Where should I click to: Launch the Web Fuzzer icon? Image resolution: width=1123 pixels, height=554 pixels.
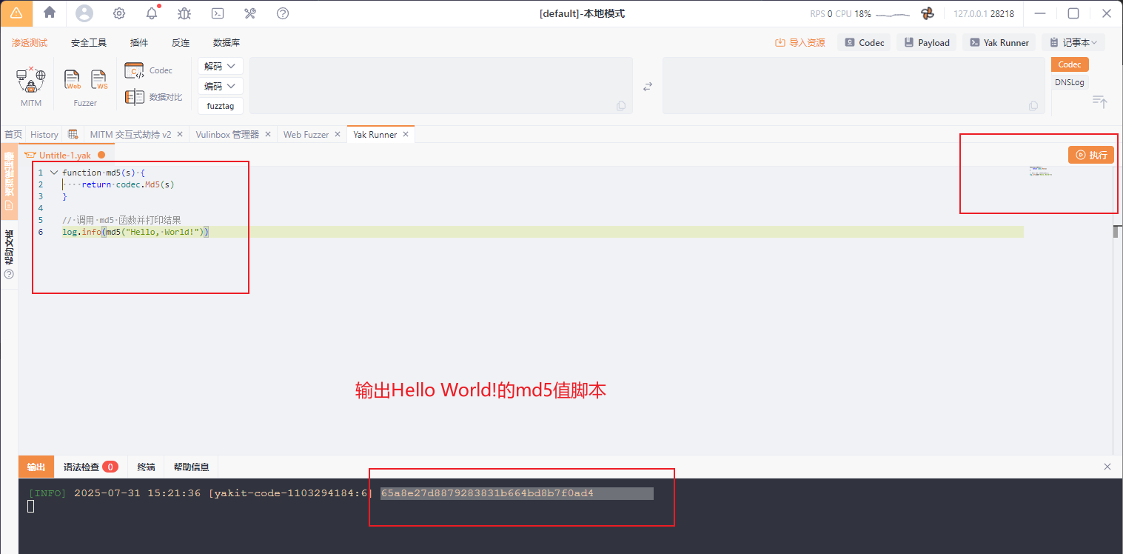[x=73, y=80]
